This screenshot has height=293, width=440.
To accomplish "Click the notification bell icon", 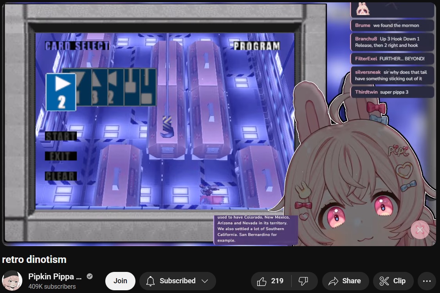I will pos(151,281).
